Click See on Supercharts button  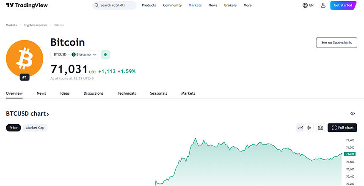[336, 43]
